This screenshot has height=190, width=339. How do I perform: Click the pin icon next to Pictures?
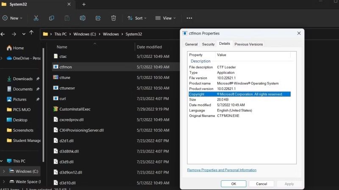click(38, 99)
